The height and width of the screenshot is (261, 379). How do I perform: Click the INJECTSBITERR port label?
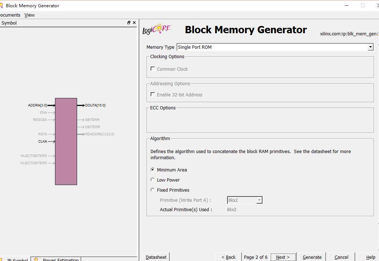[34, 156]
